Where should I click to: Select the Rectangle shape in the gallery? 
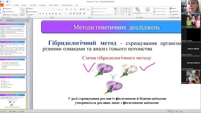(123, 9)
